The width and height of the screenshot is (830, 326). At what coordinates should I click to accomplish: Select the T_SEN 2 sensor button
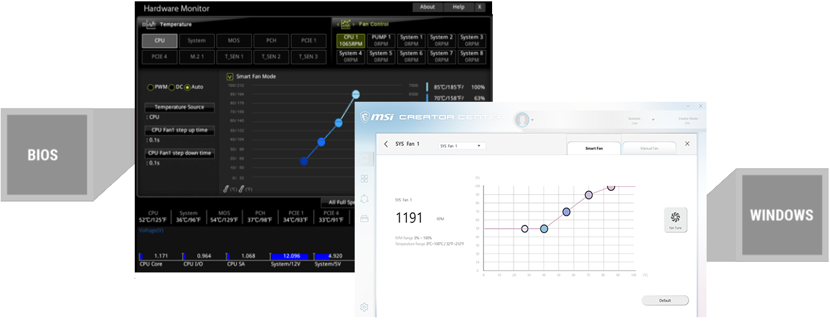[271, 57]
